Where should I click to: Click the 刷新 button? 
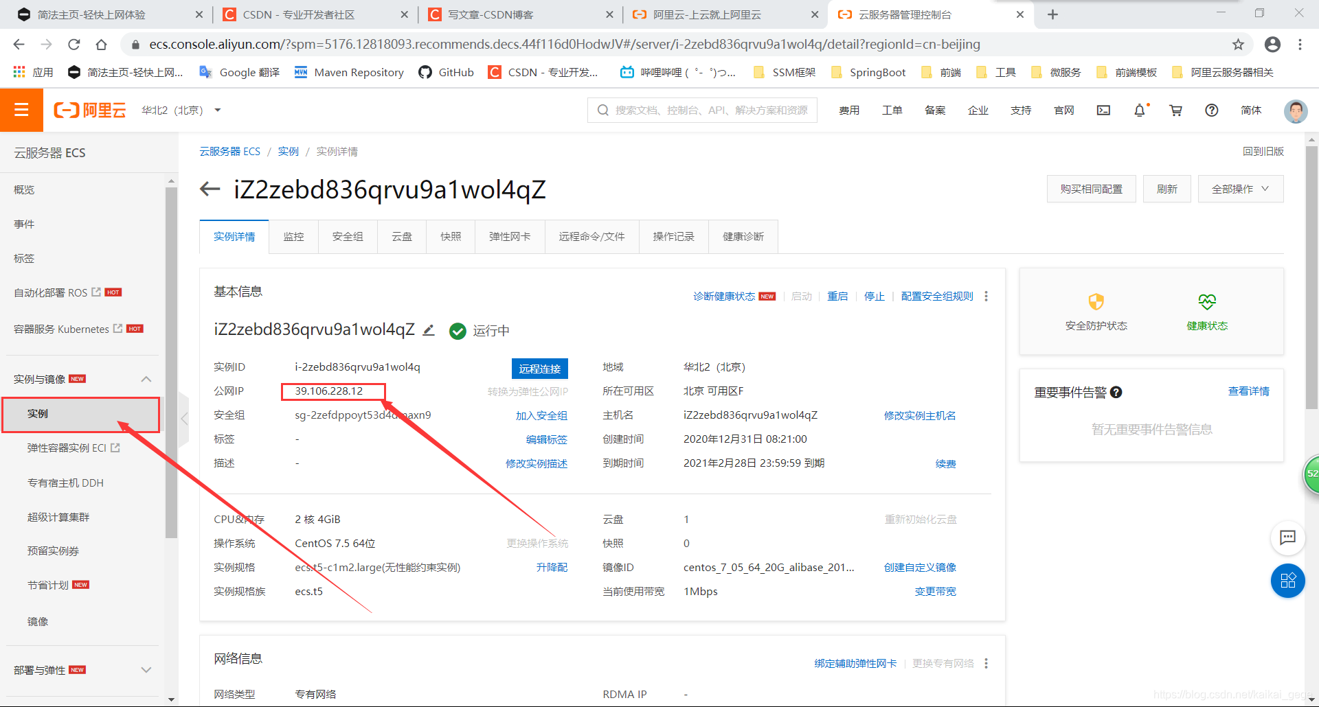coord(1167,189)
